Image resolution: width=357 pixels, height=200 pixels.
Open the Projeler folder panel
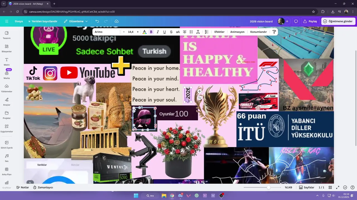coord(7,115)
